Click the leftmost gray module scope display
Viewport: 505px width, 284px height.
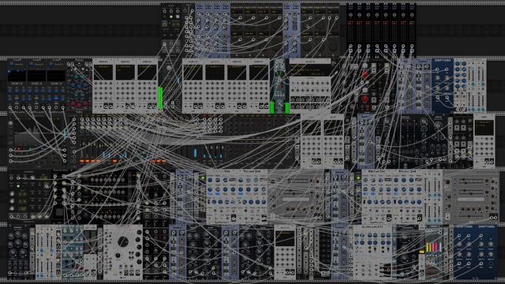pos(103,73)
